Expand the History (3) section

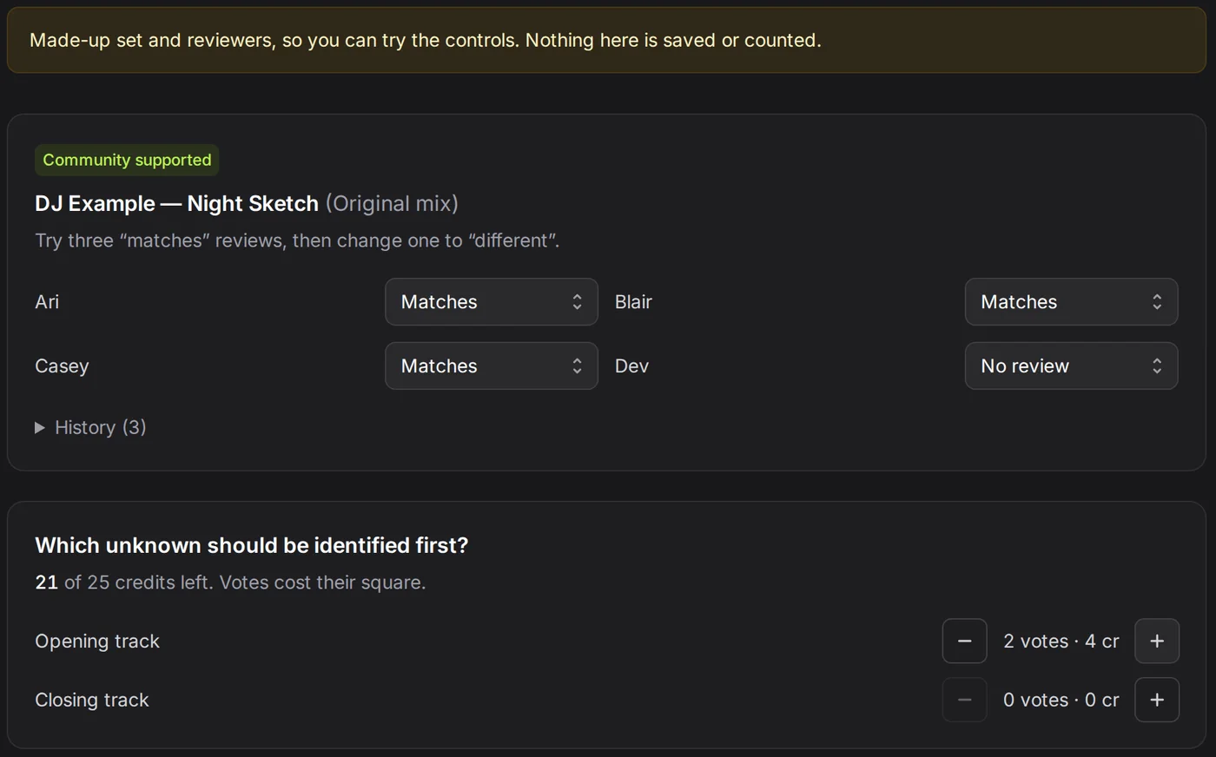pyautogui.click(x=90, y=427)
